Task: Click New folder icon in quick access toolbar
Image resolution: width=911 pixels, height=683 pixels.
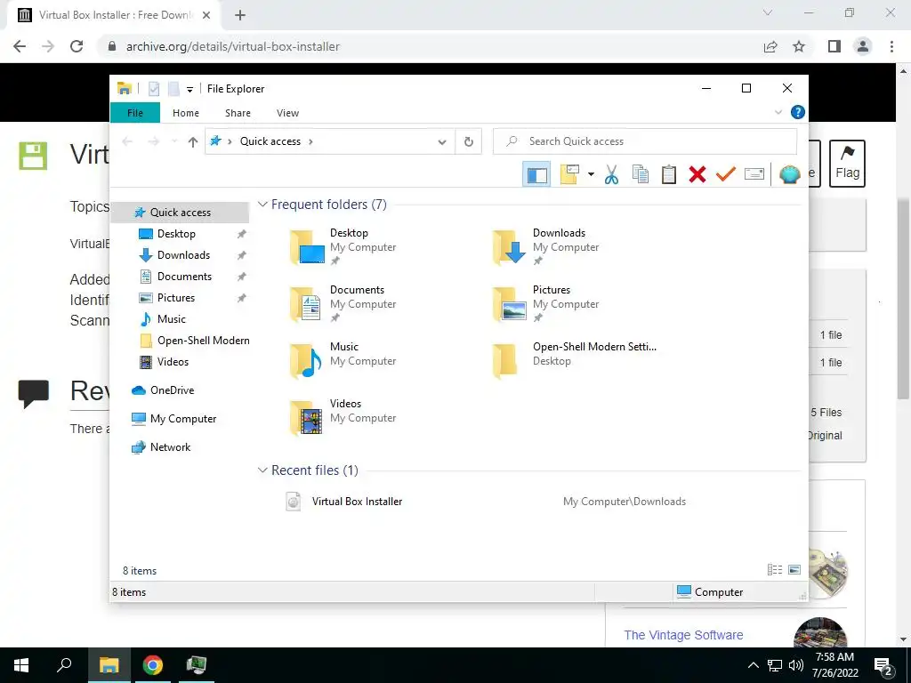Action: point(173,89)
